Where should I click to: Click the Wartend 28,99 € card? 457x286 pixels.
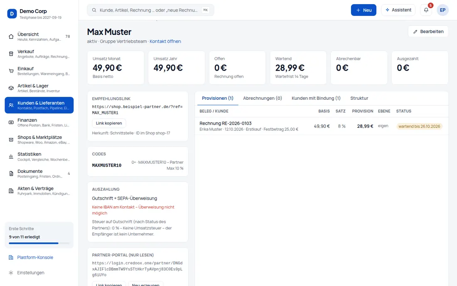[x=298, y=68]
